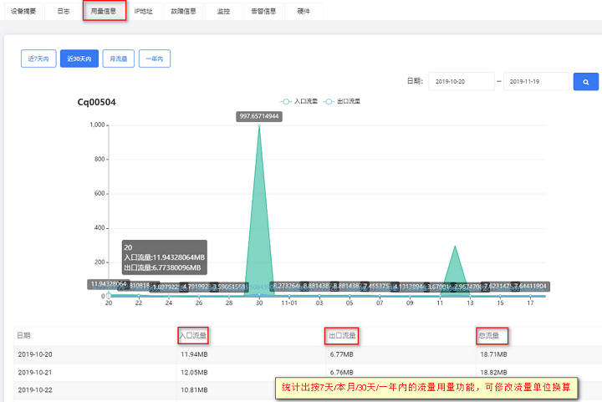Click the end date field 2019-11-19
602x402 pixels.
[x=536, y=81]
